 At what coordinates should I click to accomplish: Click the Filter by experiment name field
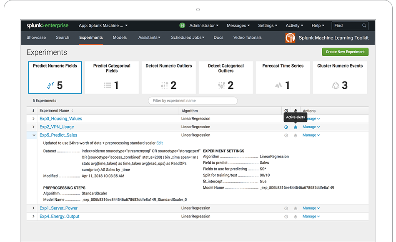click(193, 101)
